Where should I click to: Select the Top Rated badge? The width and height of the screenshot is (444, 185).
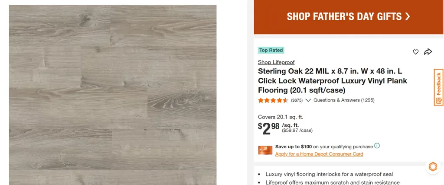pos(271,50)
